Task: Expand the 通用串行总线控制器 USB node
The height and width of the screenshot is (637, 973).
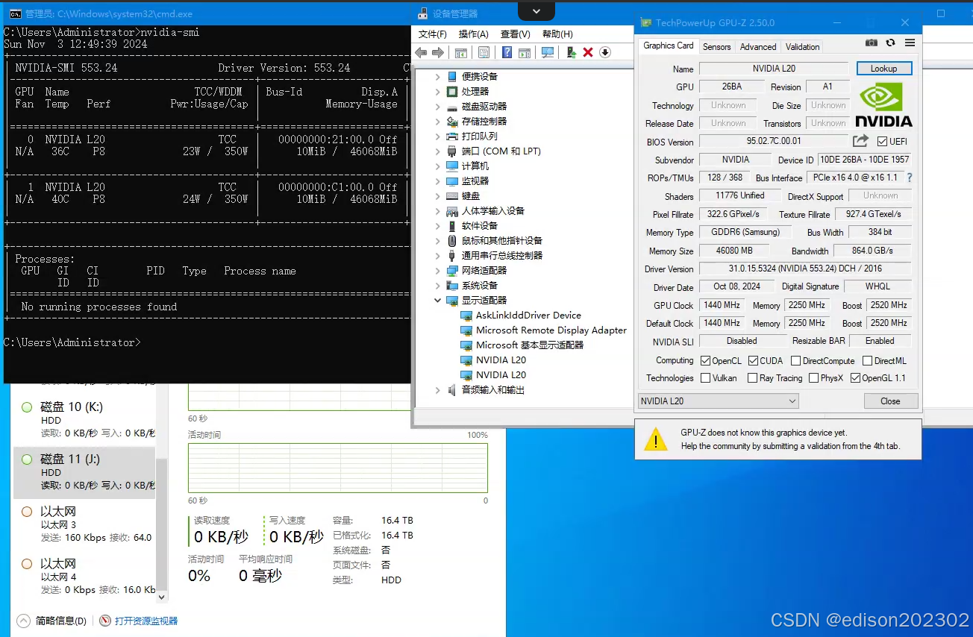Action: click(438, 256)
